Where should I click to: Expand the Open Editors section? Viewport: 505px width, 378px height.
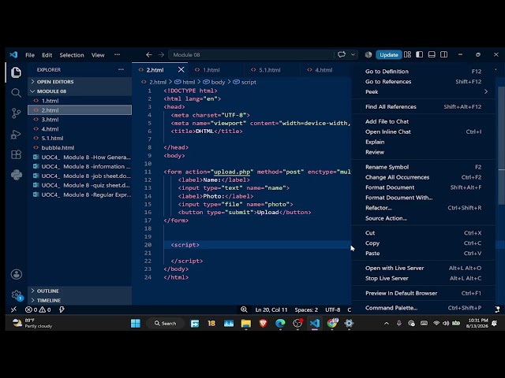tap(80, 82)
